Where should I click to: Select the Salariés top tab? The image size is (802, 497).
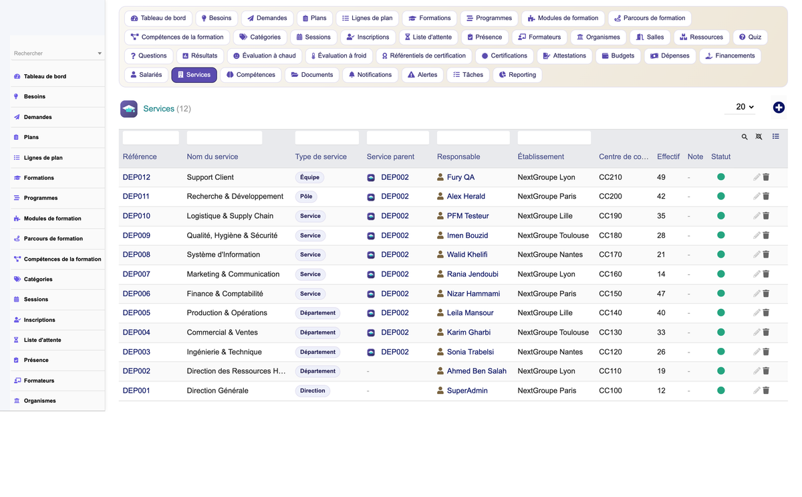click(146, 75)
